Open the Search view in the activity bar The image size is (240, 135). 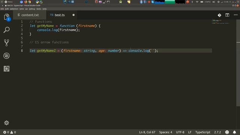[x=6, y=30]
